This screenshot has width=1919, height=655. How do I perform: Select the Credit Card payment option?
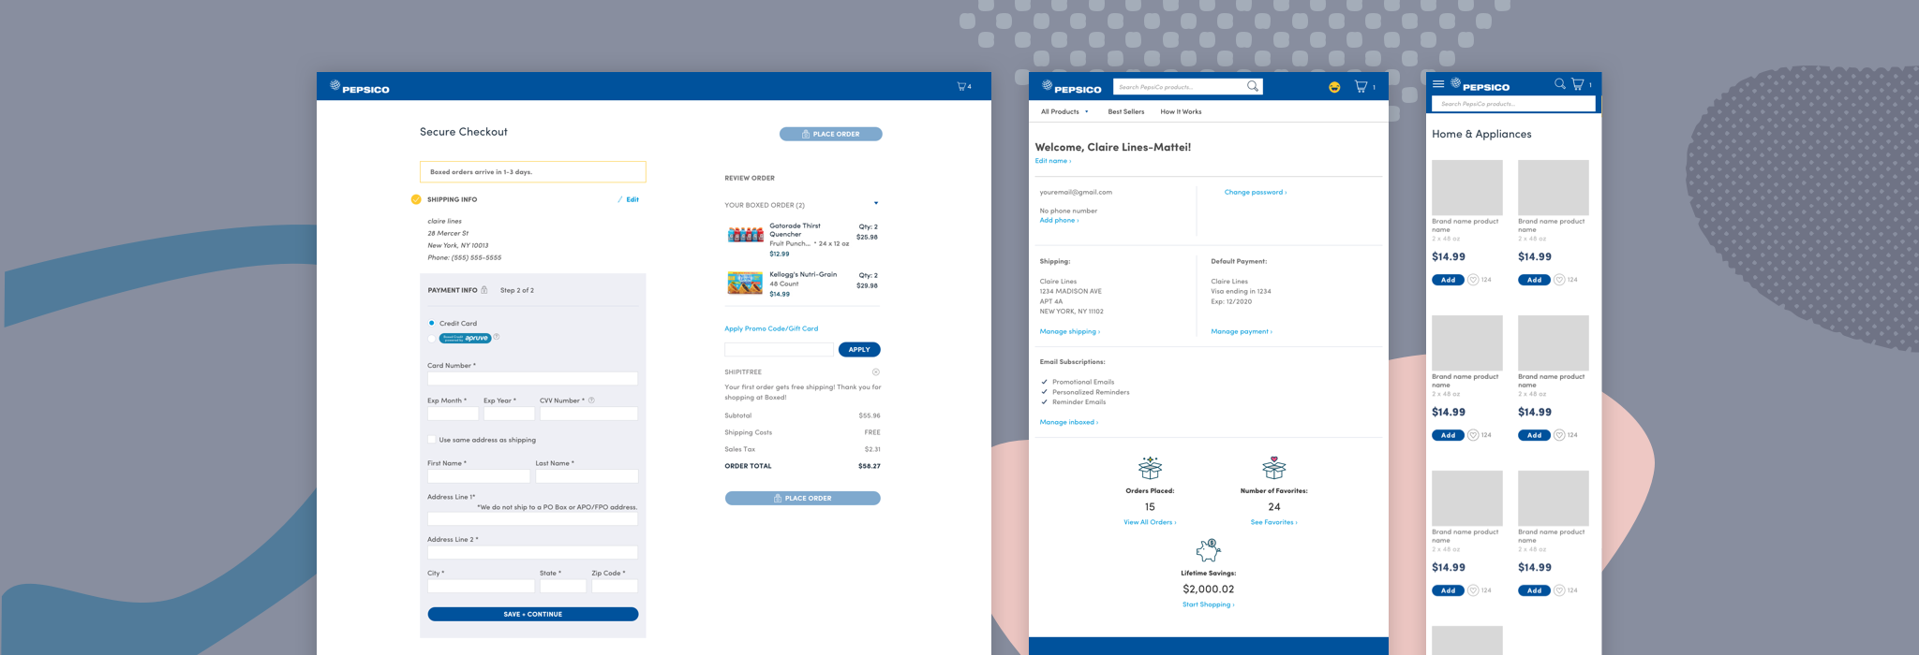(432, 323)
